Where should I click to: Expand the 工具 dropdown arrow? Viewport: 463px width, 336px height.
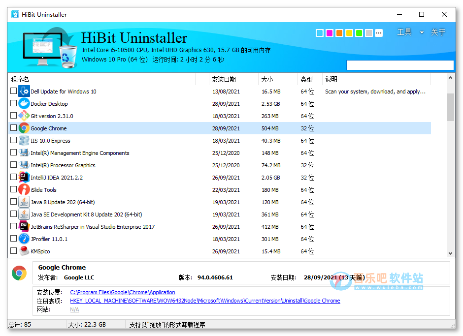click(x=422, y=32)
